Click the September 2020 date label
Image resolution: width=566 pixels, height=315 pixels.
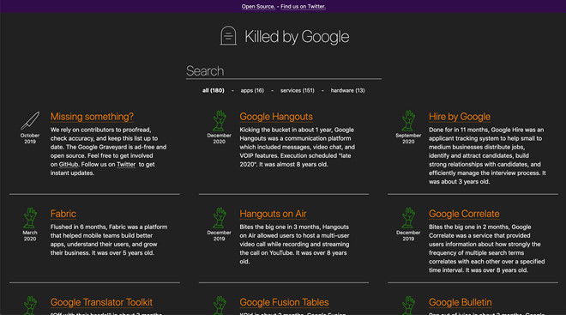click(x=408, y=138)
